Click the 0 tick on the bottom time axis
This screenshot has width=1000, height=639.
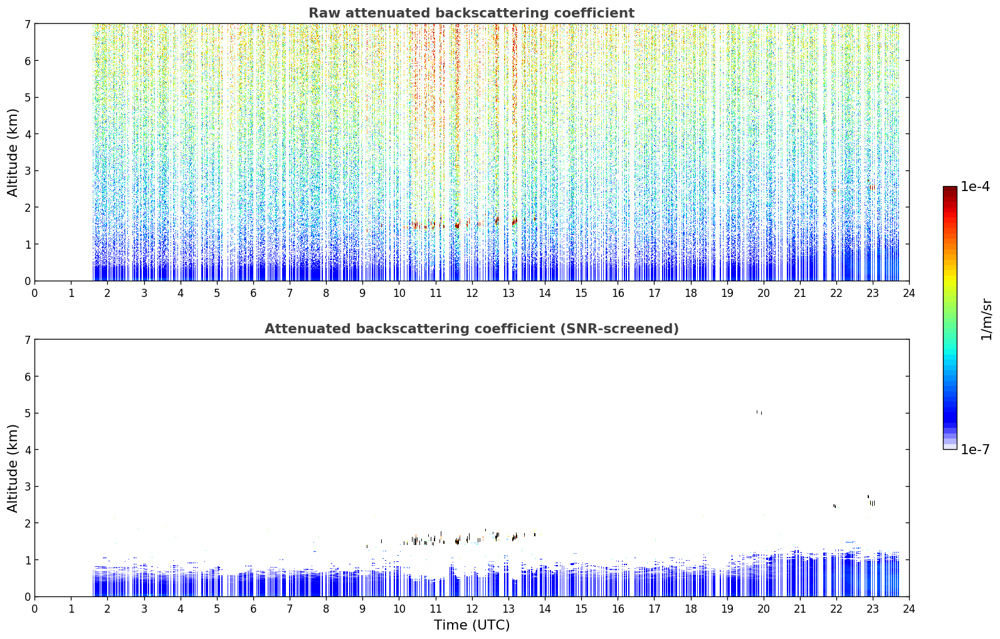pyautogui.click(x=34, y=608)
